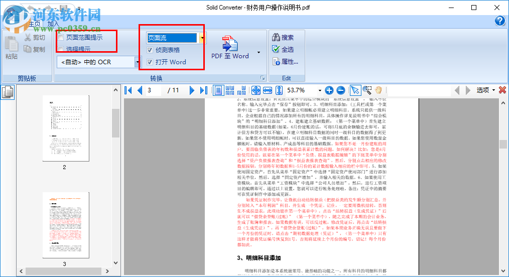Select the marquee zoom tool

[367, 90]
